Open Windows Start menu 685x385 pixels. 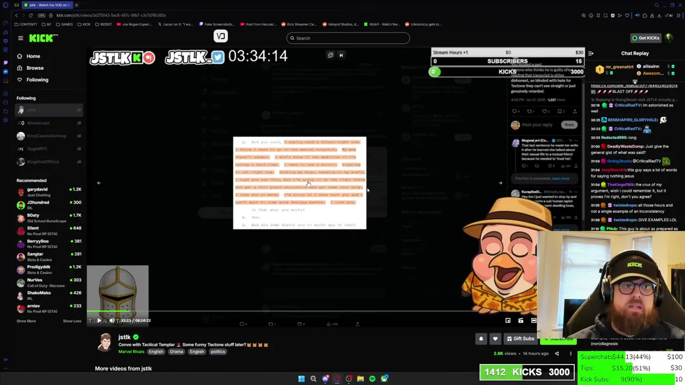click(x=301, y=379)
